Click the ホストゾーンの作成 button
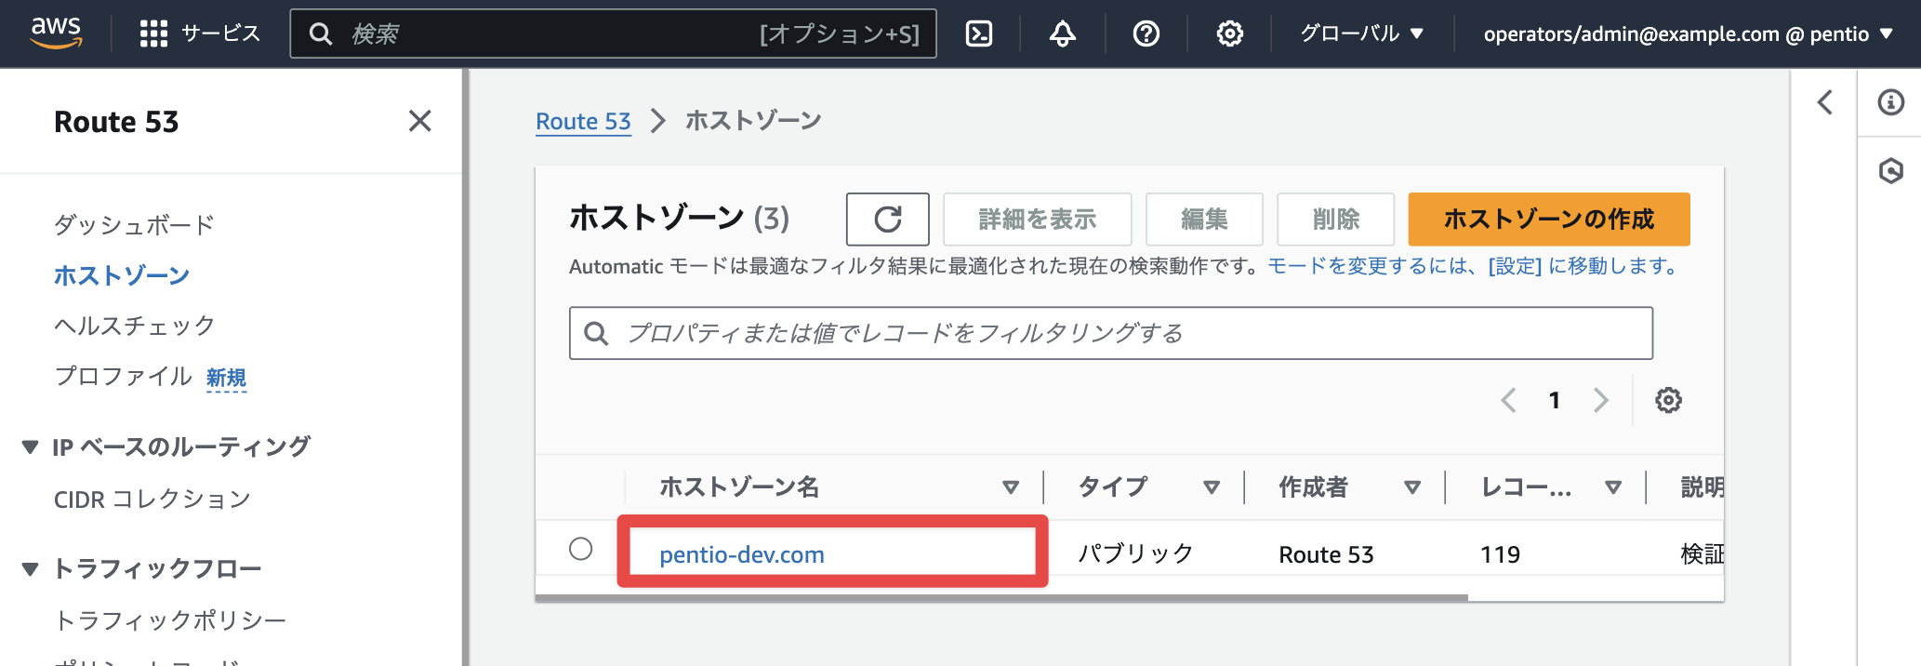Image resolution: width=1921 pixels, height=666 pixels. (x=1549, y=220)
